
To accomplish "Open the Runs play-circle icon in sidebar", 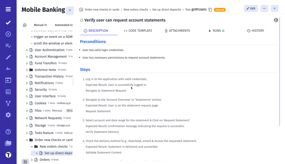I will pyautogui.click(x=8, y=34).
